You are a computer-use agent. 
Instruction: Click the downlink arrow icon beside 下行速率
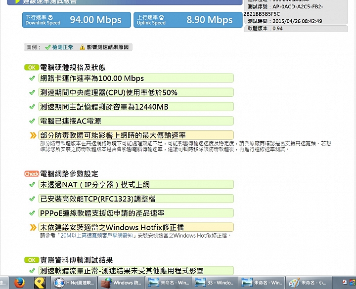coord(50,17)
